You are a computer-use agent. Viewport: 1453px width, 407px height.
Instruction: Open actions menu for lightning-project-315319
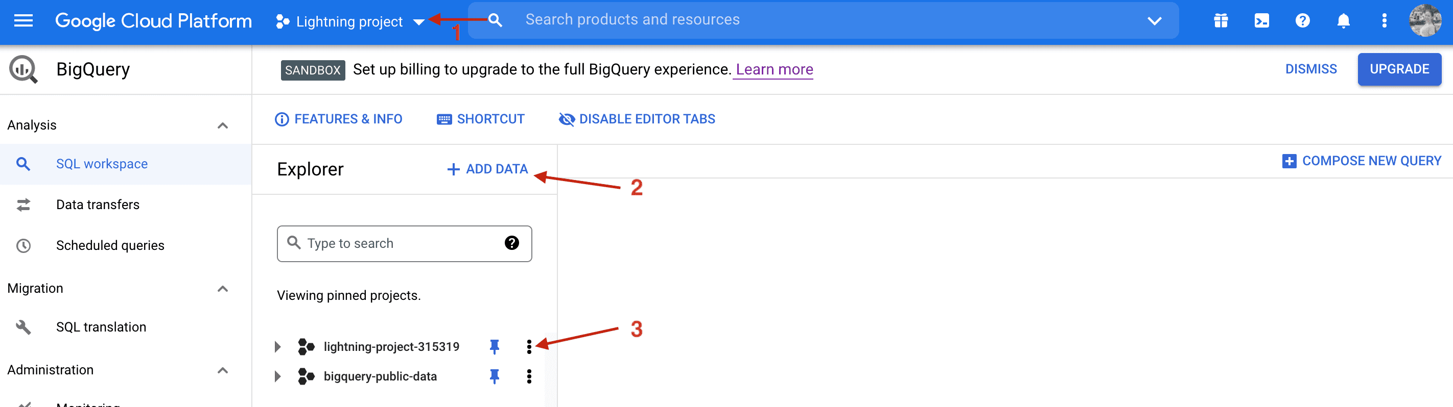point(528,346)
